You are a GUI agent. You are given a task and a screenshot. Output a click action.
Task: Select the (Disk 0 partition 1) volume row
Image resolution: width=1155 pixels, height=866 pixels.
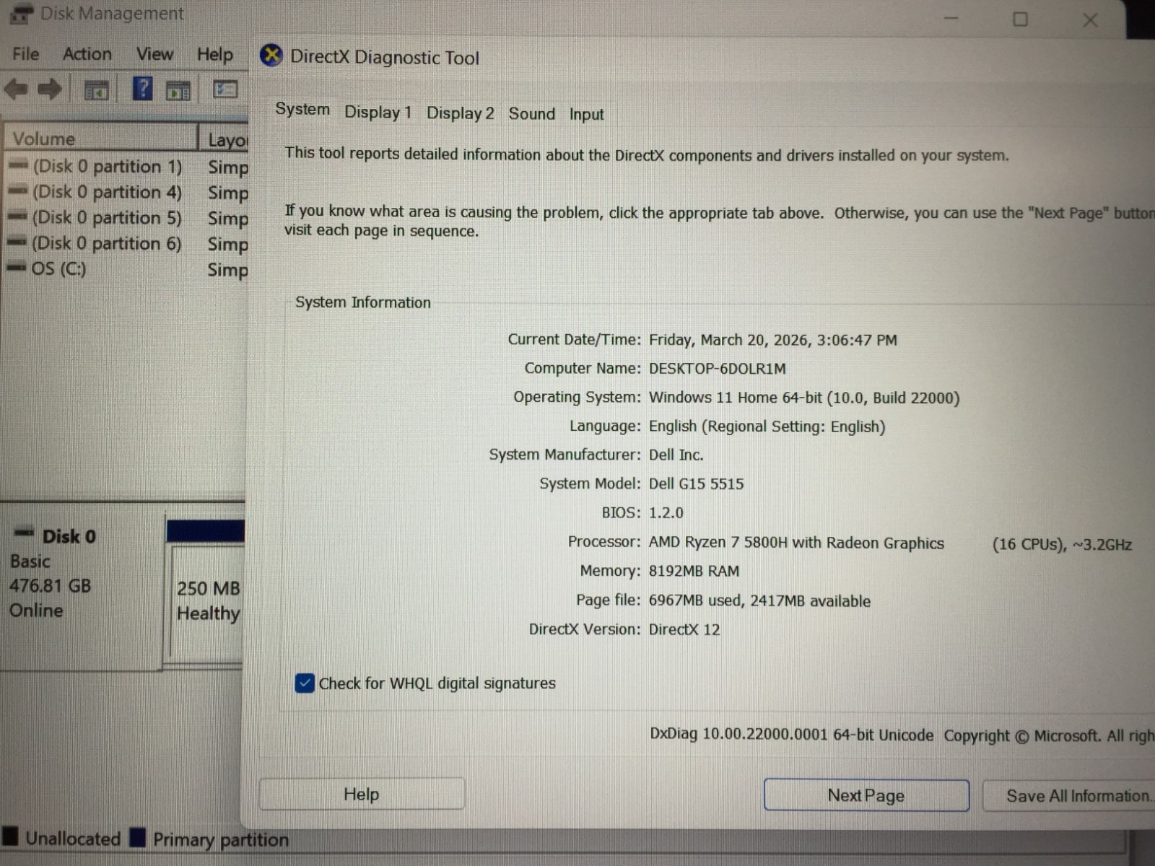pyautogui.click(x=126, y=167)
